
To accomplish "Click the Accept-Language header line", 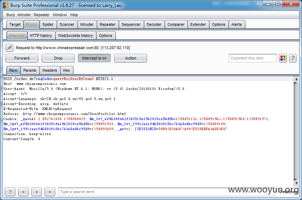I will point(59,99).
